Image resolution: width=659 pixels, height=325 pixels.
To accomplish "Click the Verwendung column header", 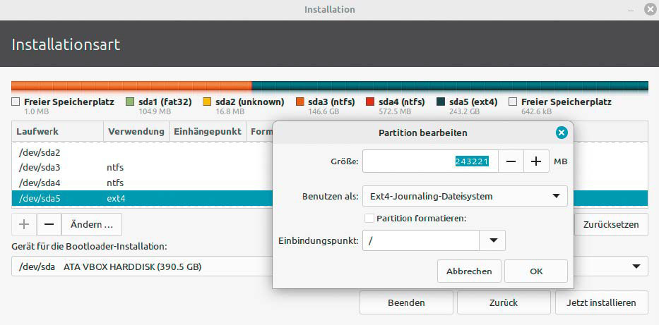I will click(x=136, y=132).
